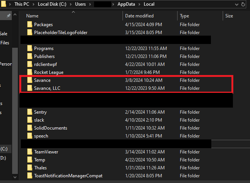This screenshot has width=250, height=183.
Task: Go to AppData in breadcrumb path
Action: [x=126, y=4]
